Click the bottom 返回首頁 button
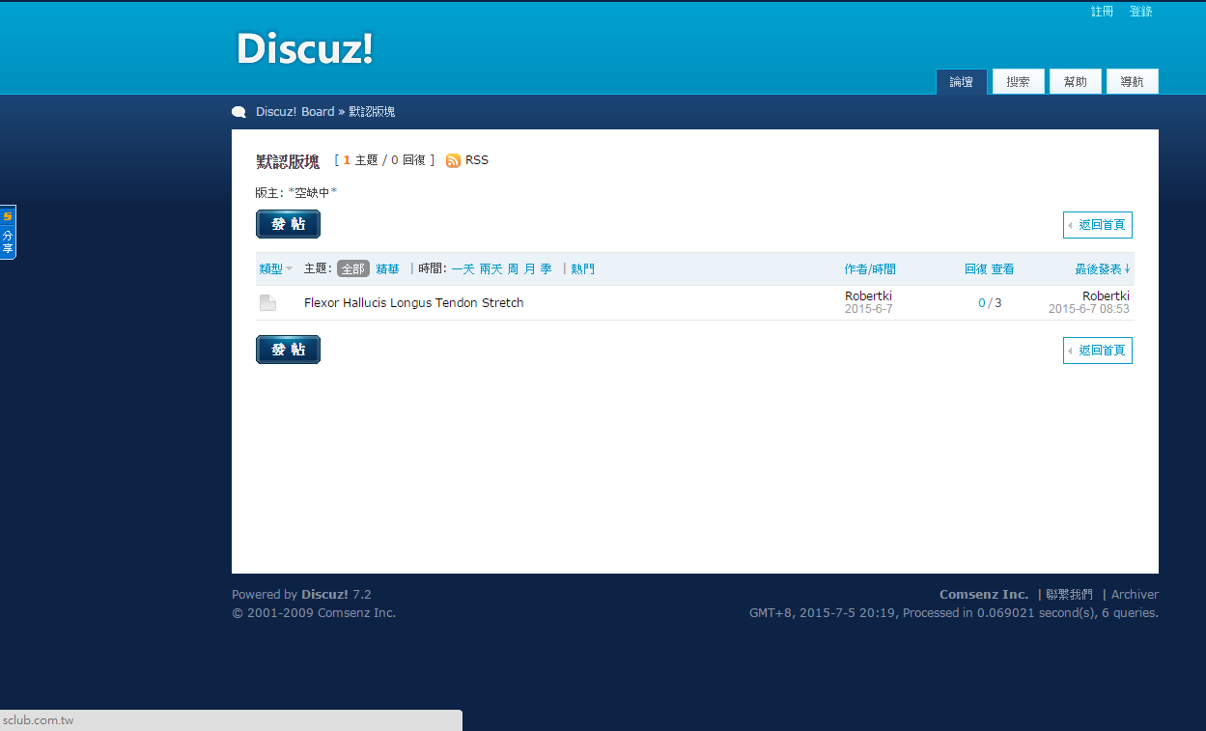The width and height of the screenshot is (1206, 731). click(x=1098, y=351)
